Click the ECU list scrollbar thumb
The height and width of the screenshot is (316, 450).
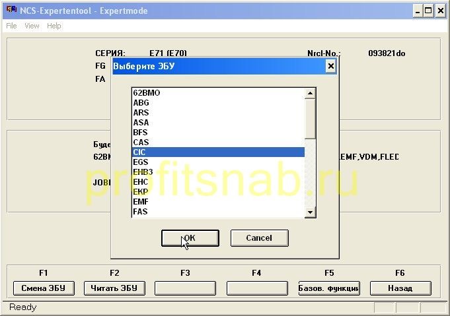tap(310, 119)
